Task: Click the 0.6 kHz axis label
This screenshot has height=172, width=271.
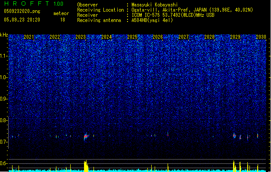Action: click(x=4, y=163)
